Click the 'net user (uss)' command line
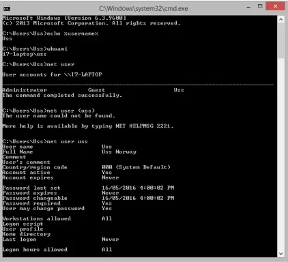This screenshot has width=288, height=262. pyautogui.click(x=48, y=111)
